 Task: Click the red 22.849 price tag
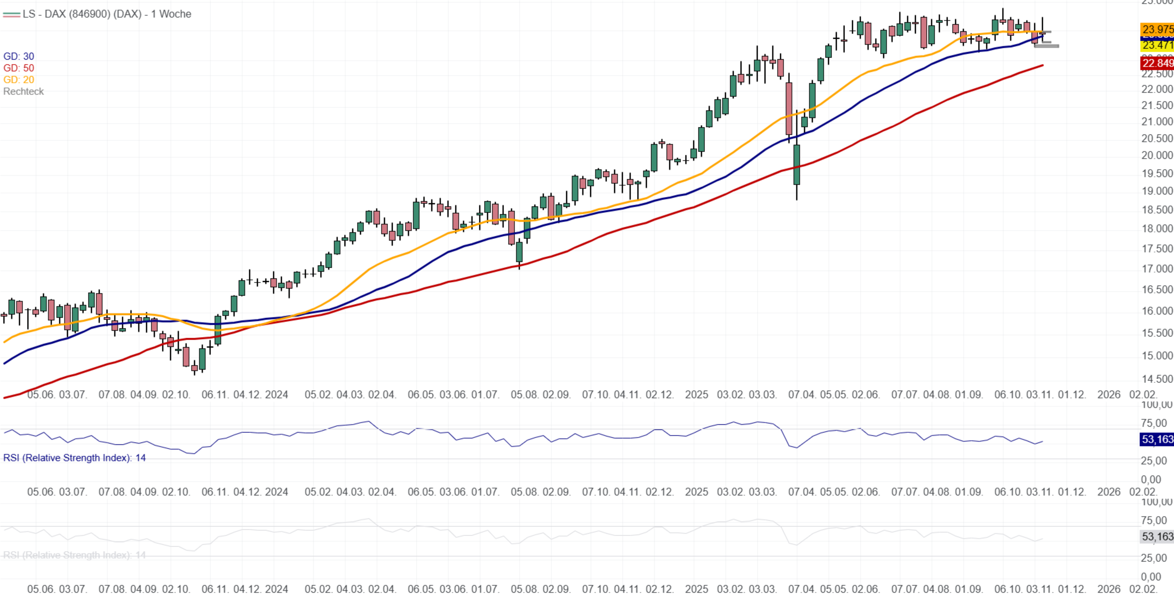(x=1157, y=63)
